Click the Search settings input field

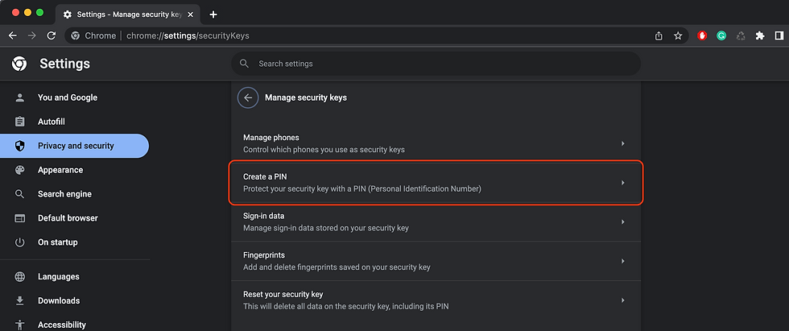(436, 64)
